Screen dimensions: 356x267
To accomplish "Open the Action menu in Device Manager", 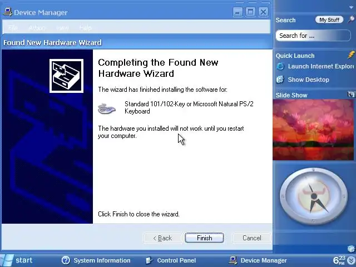I will click(37, 28).
